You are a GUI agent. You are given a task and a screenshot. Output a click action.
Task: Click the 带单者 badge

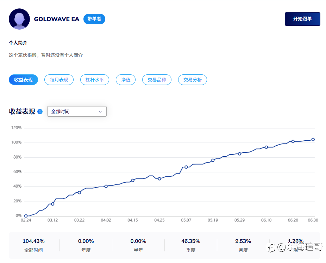[x=94, y=19]
